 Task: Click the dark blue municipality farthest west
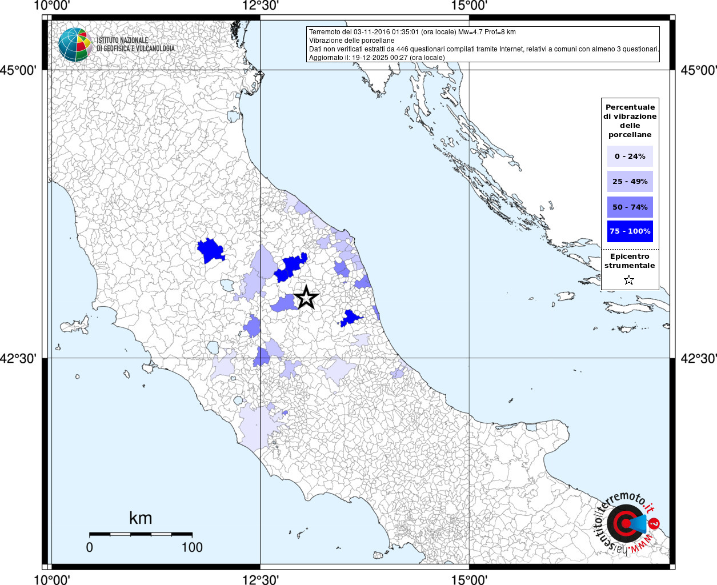point(211,251)
